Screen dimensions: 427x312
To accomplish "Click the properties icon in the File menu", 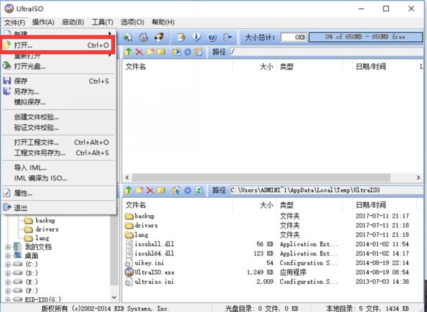I will [7, 193].
